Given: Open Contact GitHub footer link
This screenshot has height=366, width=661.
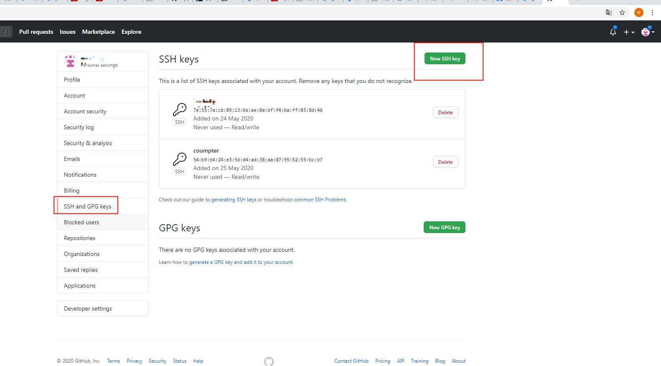Looking at the screenshot, I should tap(352, 361).
